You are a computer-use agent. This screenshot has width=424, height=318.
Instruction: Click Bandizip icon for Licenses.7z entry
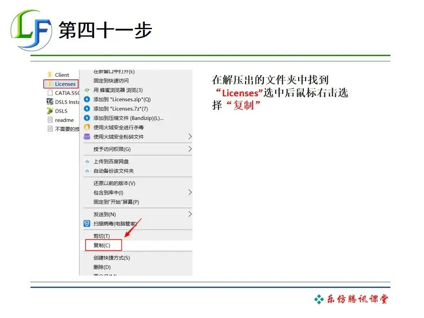[x=87, y=109]
